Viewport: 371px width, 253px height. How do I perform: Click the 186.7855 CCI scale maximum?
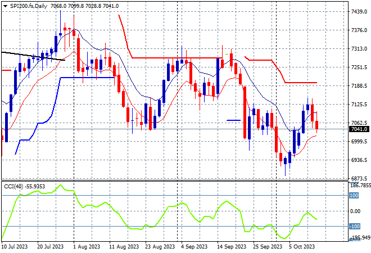click(x=360, y=186)
